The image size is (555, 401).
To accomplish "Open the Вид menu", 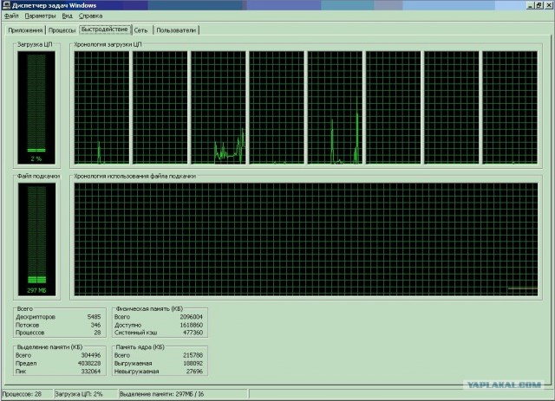I will pos(68,16).
